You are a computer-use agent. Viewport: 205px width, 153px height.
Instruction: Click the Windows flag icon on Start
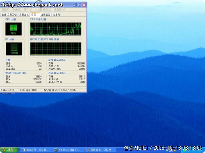[4, 150]
